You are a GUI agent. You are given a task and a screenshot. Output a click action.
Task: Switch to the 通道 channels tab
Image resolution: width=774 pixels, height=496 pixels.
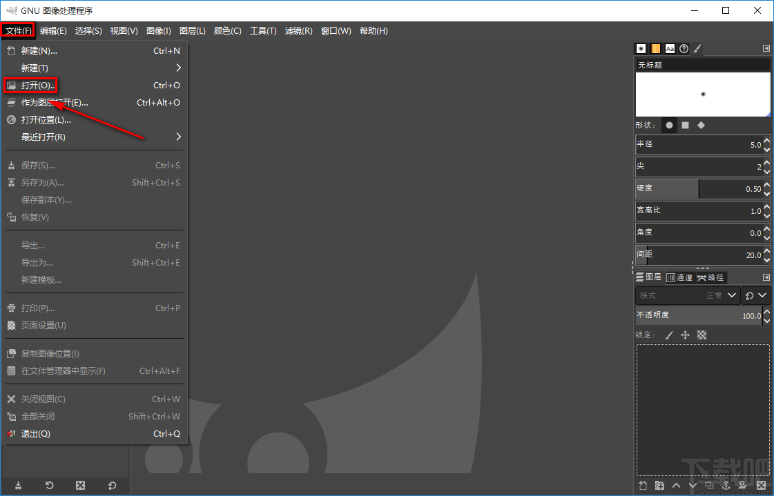[680, 277]
